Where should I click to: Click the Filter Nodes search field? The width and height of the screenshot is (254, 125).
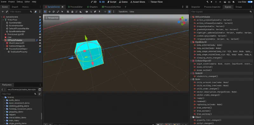coord(21,12)
